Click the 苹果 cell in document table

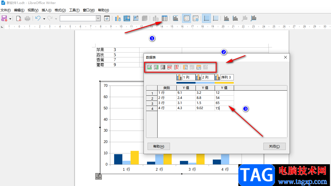pos(100,50)
